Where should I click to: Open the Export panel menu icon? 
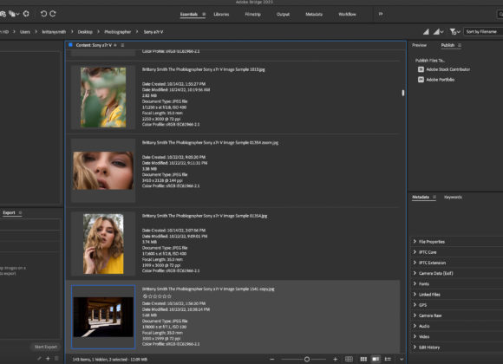point(20,212)
